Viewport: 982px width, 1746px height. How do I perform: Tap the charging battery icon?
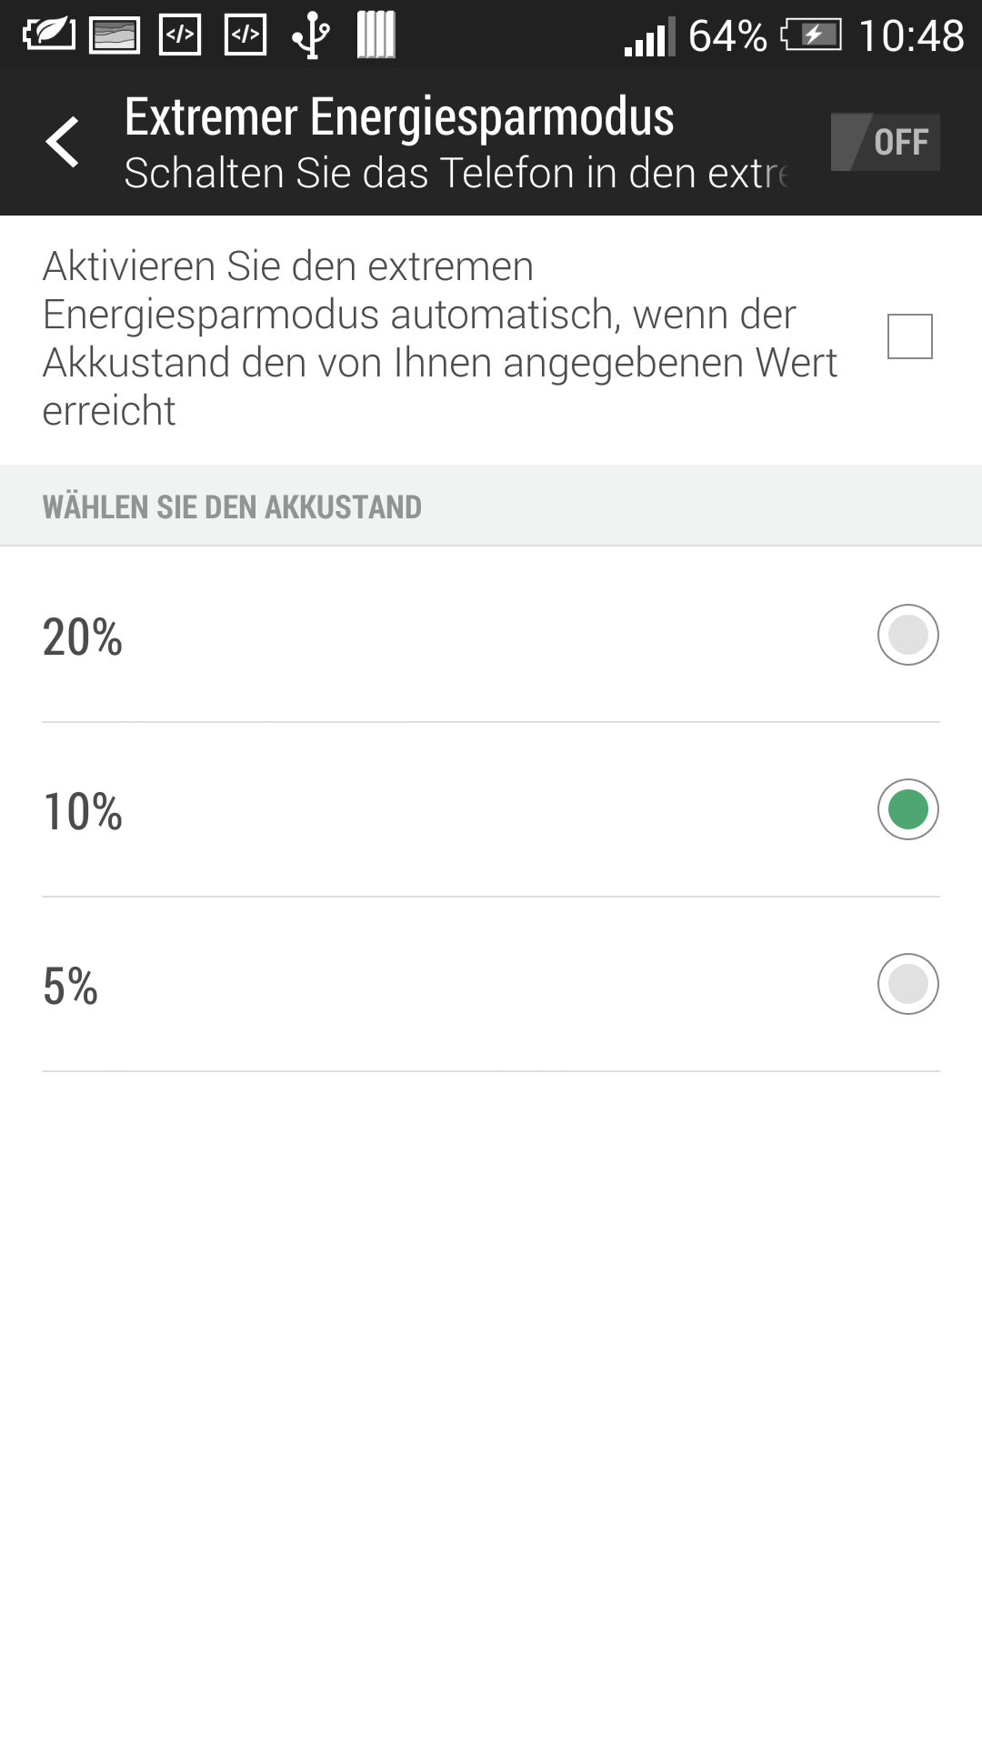coord(811,35)
